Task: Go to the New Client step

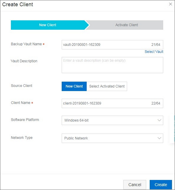Action: 48,25
